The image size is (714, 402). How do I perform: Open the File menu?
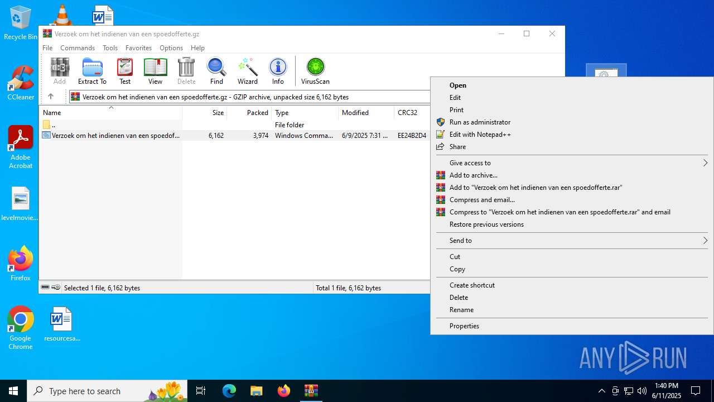tap(47, 48)
